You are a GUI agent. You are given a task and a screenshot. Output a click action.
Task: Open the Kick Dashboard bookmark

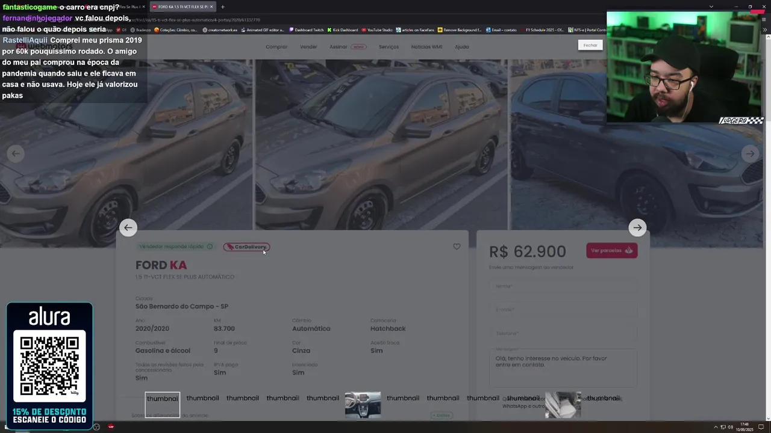click(x=343, y=29)
